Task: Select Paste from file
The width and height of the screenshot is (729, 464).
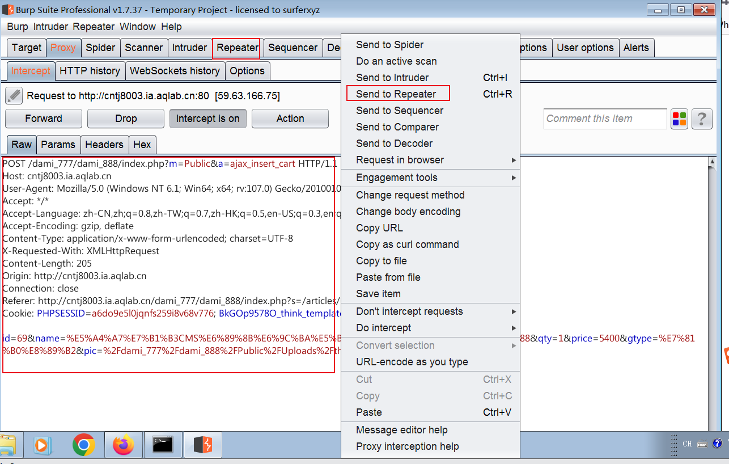Action: [430, 277]
